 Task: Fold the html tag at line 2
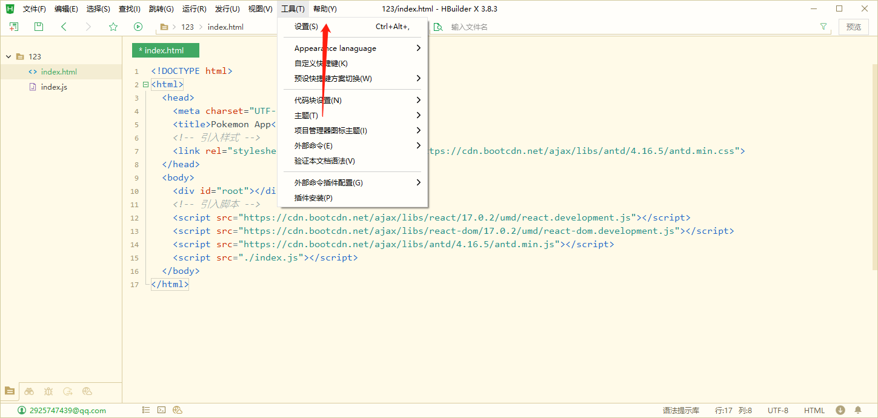pos(145,84)
